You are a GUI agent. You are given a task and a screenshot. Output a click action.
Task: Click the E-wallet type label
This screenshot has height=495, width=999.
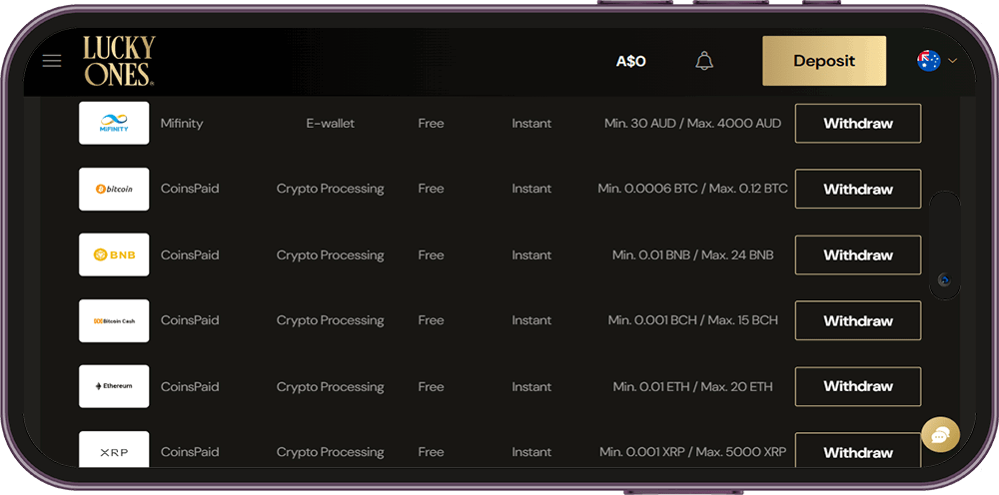[330, 124]
